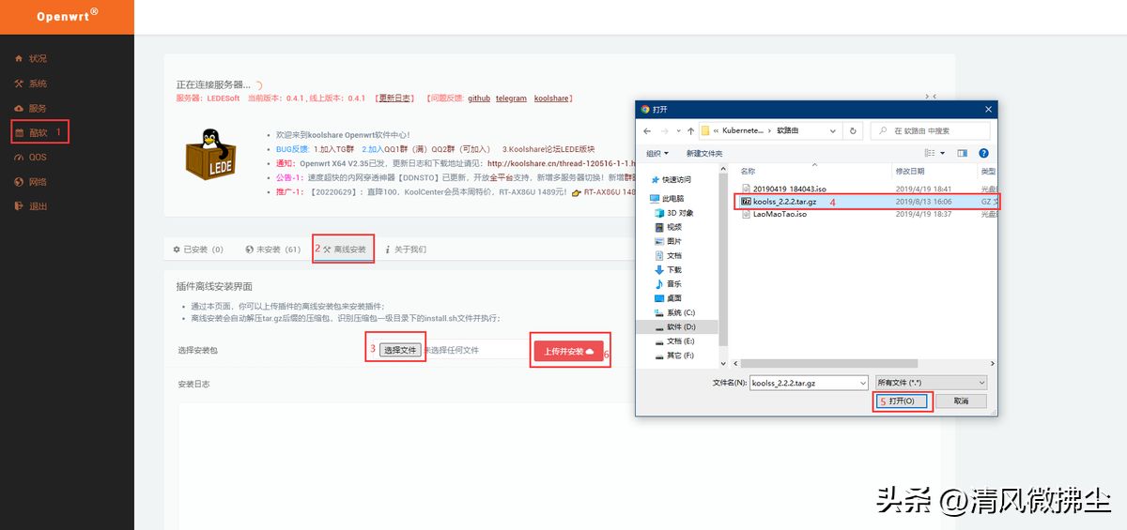Select 桌面 desktop in the navigation pane
1127x530 pixels.
[668, 297]
